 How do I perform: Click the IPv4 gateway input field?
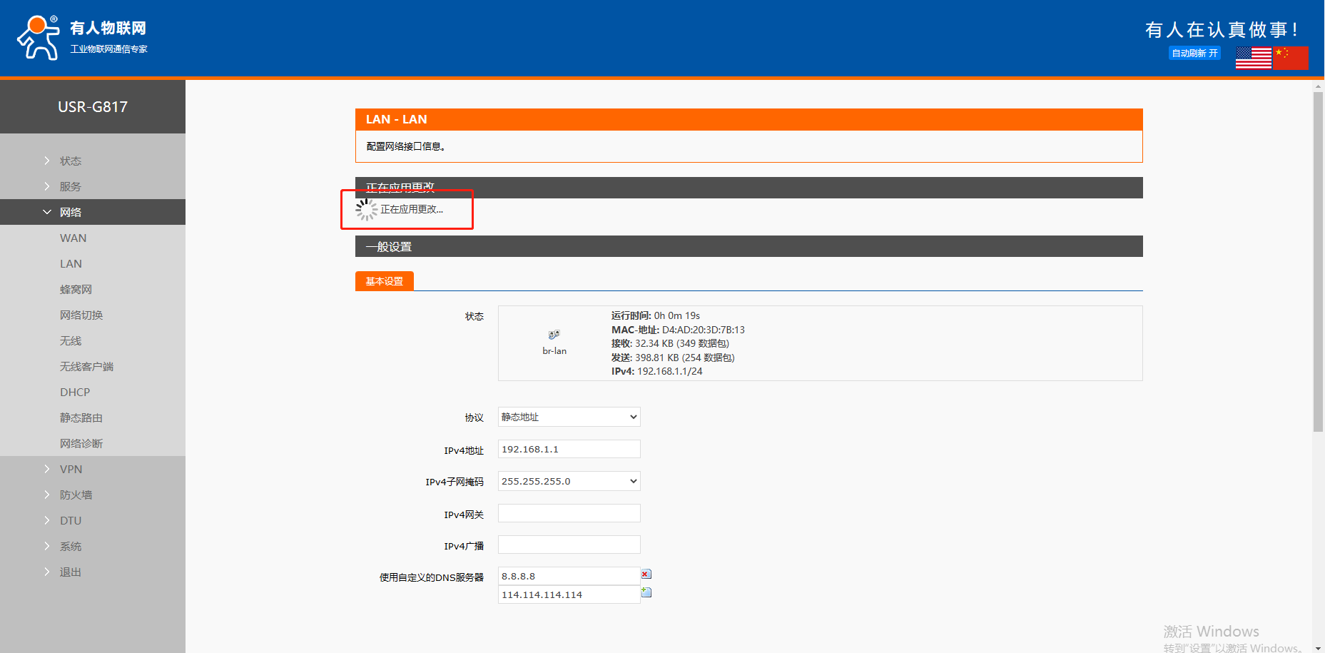coord(569,513)
